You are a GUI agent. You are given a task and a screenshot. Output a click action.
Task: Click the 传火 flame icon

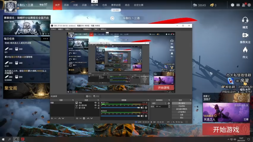pyautogui.click(x=245, y=50)
